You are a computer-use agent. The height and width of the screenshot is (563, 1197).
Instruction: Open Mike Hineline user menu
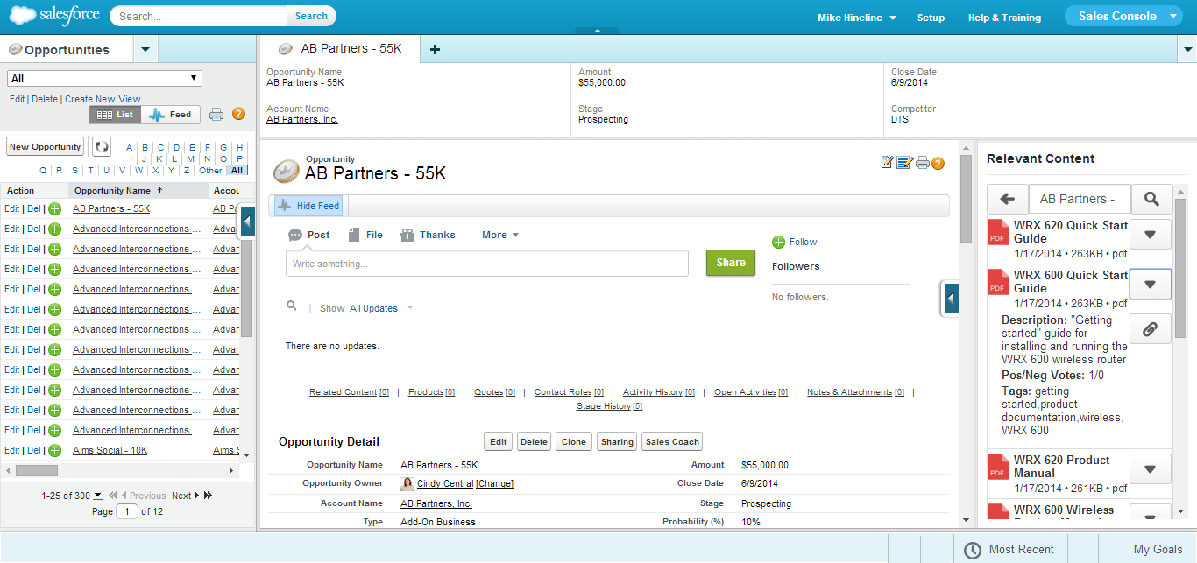[856, 18]
